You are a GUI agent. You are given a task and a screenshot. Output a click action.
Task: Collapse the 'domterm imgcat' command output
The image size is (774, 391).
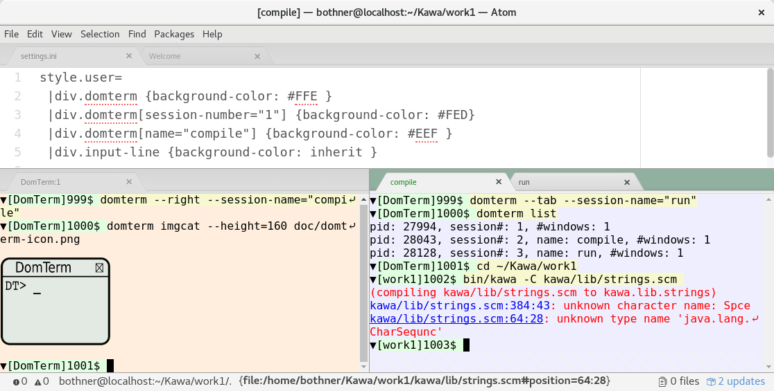point(4,226)
